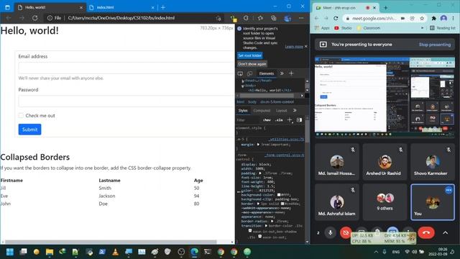Open VLC media player from taskbar
Screen dimensions: 460x259
(x=115, y=252)
